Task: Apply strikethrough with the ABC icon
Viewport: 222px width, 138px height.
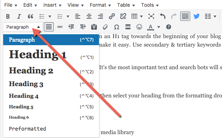Action: [x=60, y=27]
